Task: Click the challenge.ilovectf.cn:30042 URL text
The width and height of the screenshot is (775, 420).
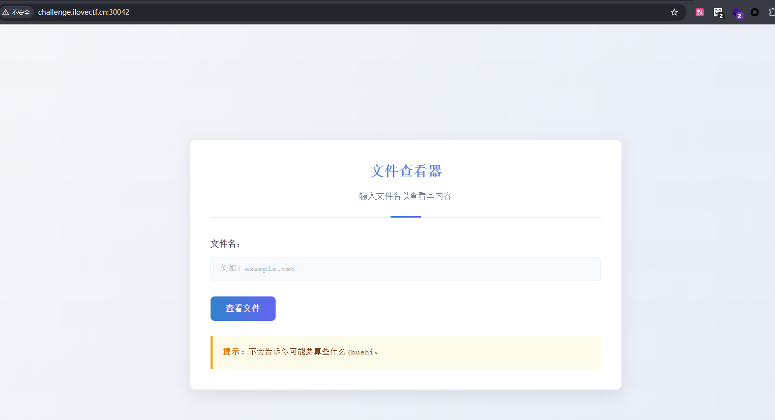Action: click(x=84, y=12)
